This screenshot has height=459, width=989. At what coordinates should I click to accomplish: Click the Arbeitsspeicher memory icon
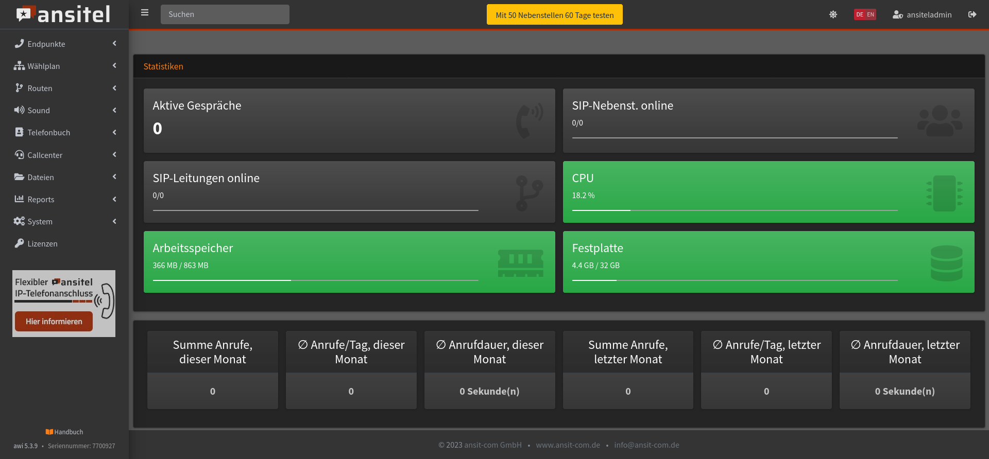click(520, 263)
